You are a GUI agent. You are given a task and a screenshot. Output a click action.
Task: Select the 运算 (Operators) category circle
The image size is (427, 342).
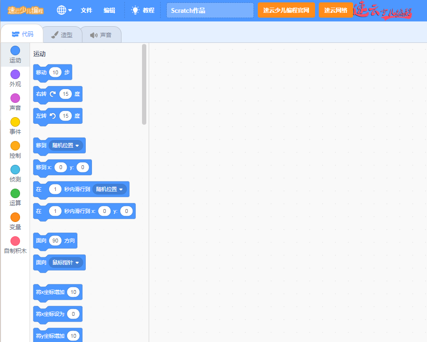(x=15, y=194)
